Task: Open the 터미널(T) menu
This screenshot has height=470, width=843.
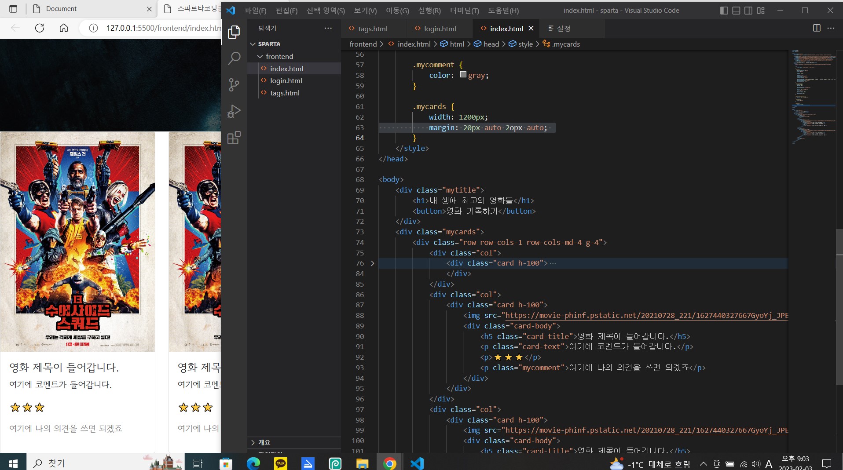Action: tap(464, 11)
